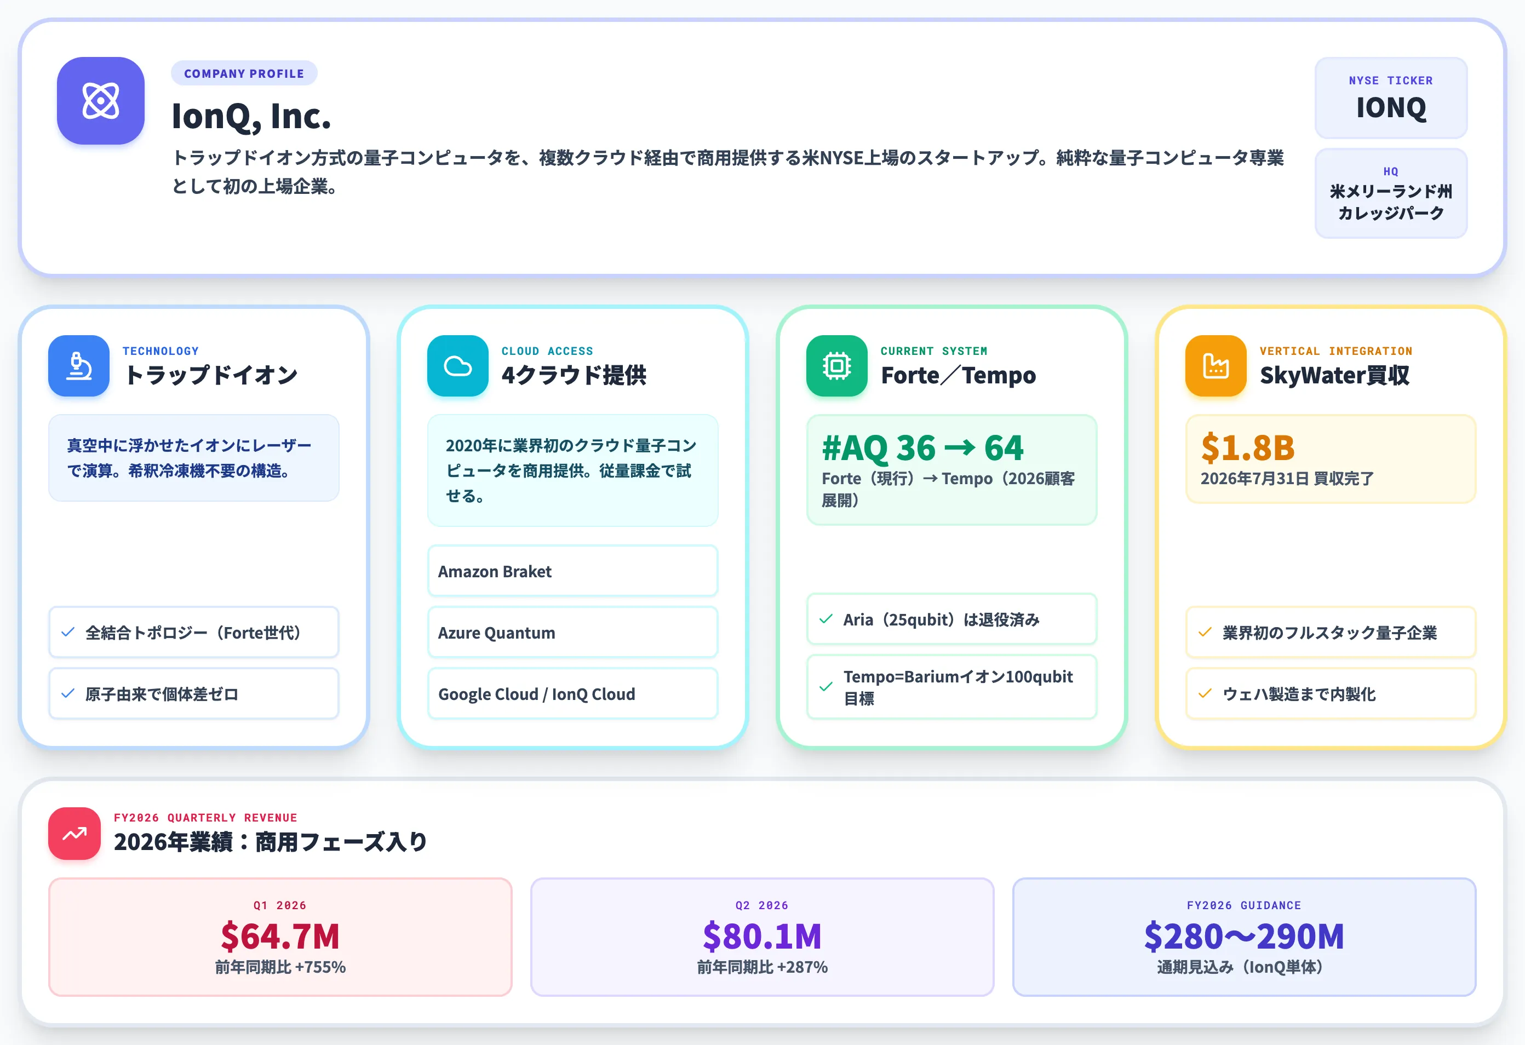Select the FY2026 GUIDANCE $280〜290M tile
Screen dimensions: 1525x1045
(1244, 937)
